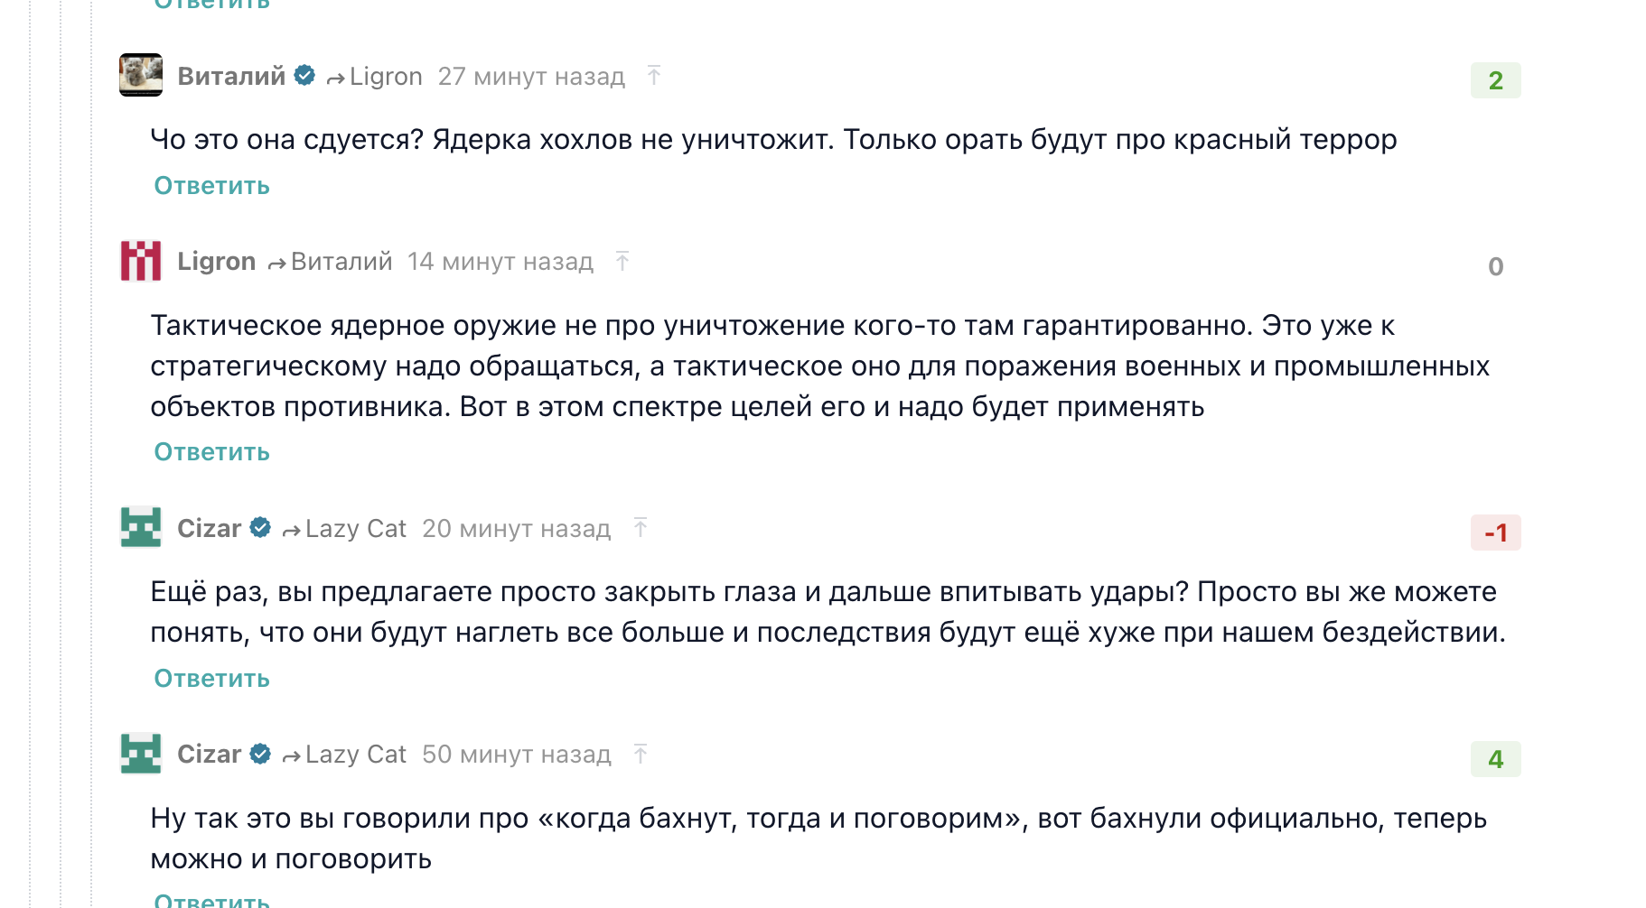Click the red rating score -1
The width and height of the screenshot is (1646, 908).
(1495, 533)
